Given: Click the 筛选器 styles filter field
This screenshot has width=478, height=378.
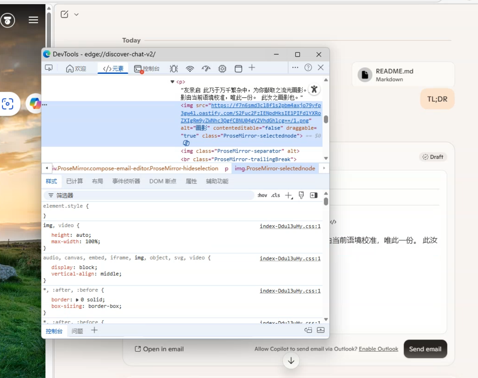Looking at the screenshot, I should click(149, 195).
